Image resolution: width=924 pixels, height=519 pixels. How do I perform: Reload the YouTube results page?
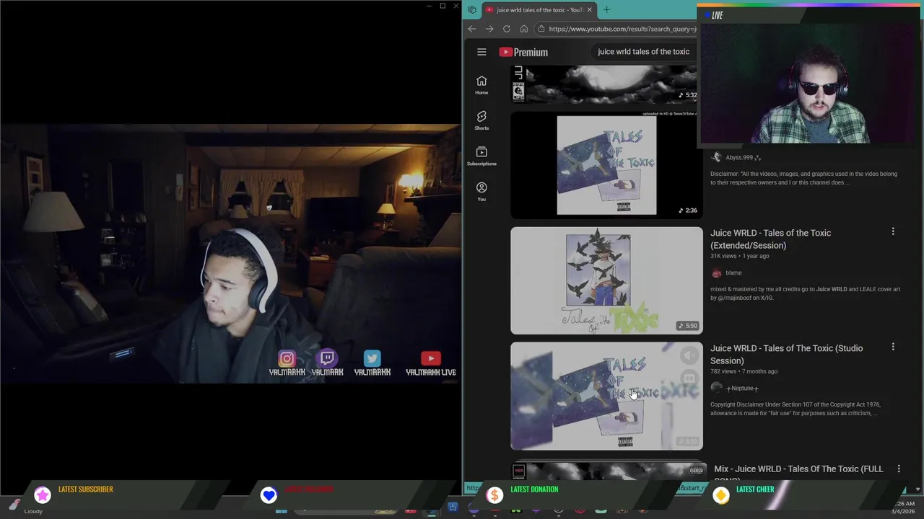coord(507,29)
